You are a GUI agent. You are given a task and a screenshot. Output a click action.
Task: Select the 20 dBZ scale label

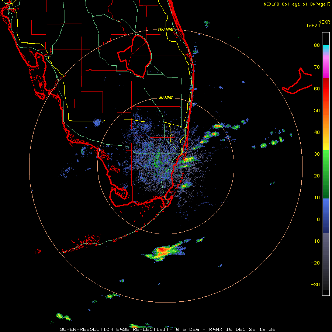[x=317, y=176]
